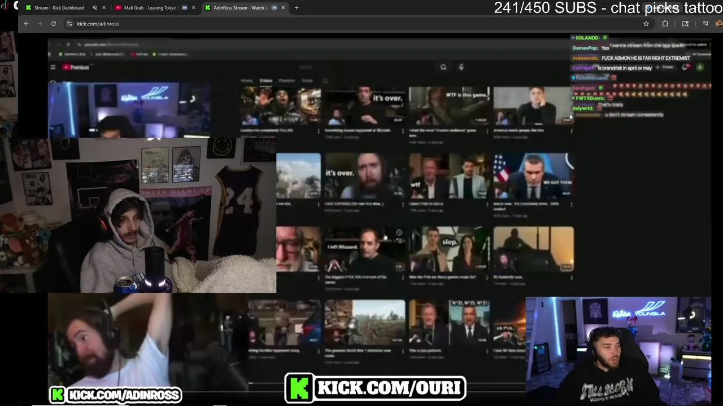723x406 pixels.
Task: Click the picture-in-picture icon on AdinRoss tab
Action: [x=274, y=8]
